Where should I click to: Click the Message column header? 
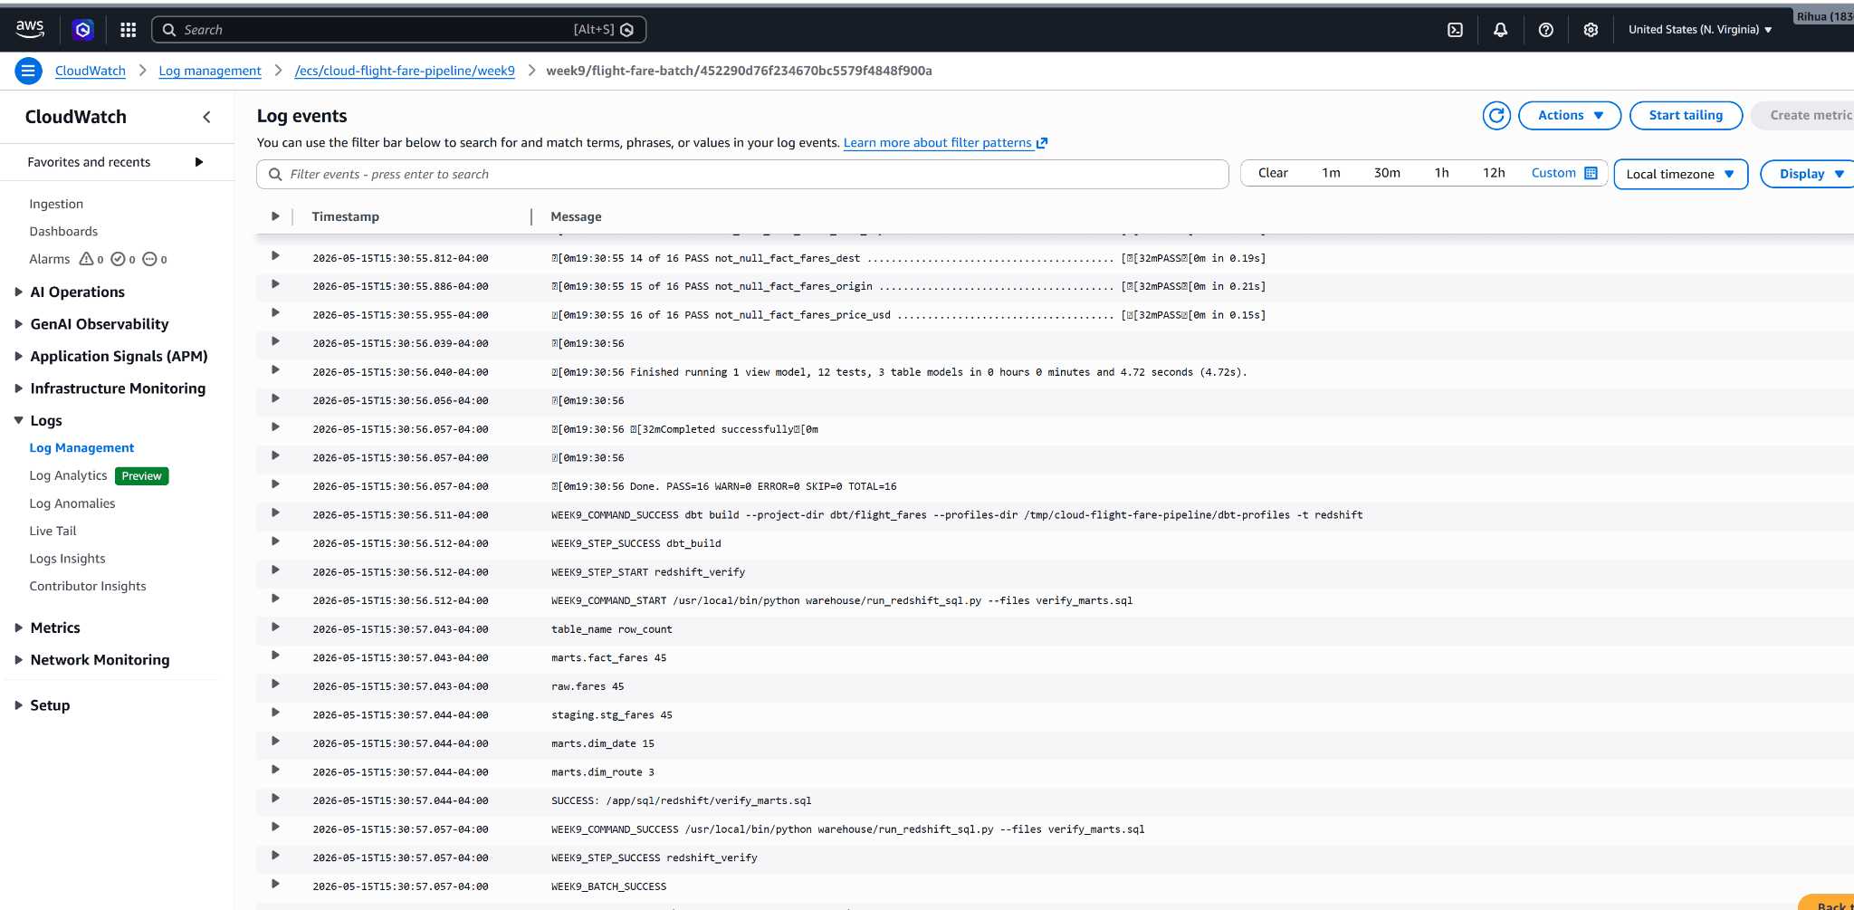[576, 216]
